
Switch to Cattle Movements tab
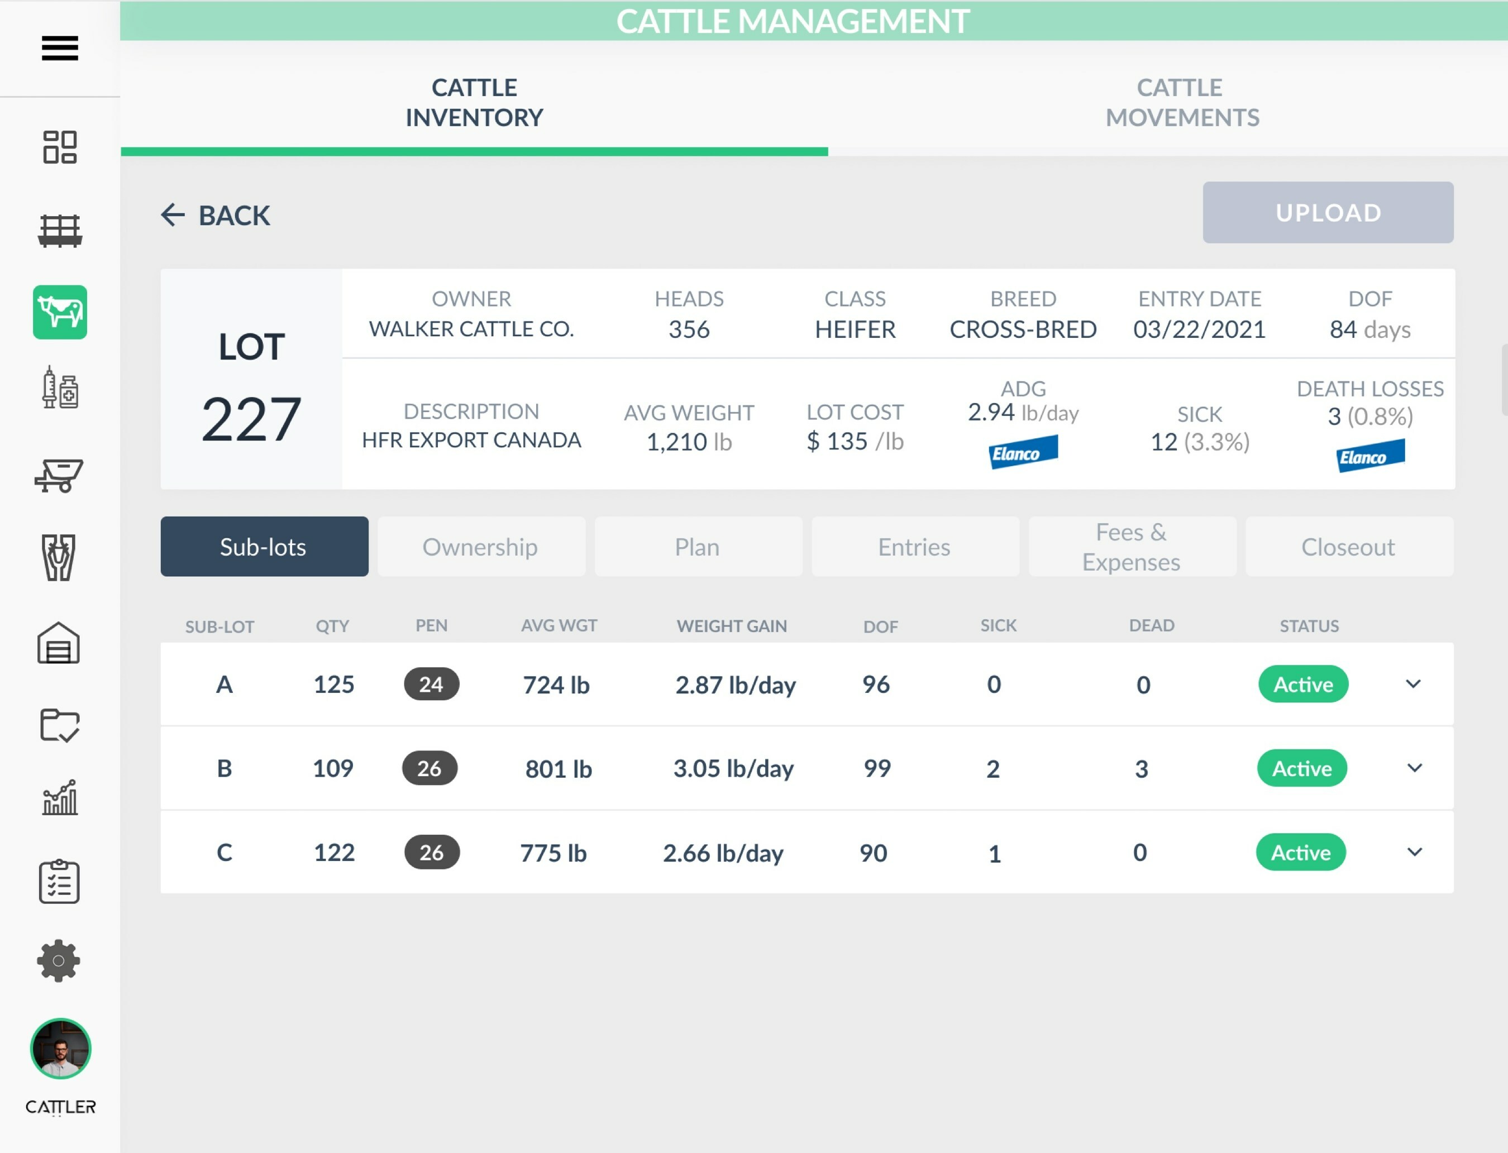point(1181,102)
